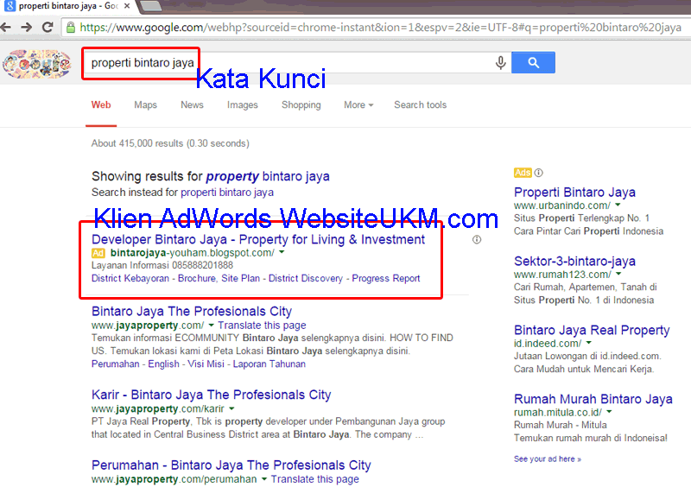Viewport: 691px width, 487px height.
Task: Open Brochure, Site Plan sitelink
Action: coord(219,279)
